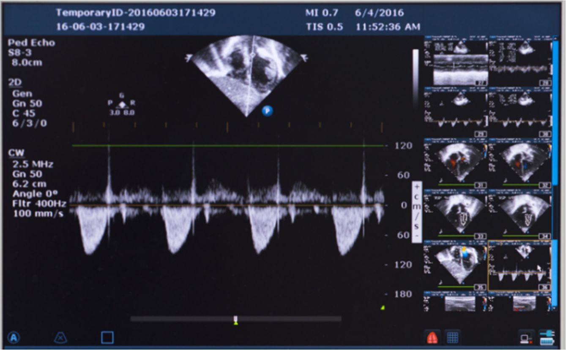566x350 pixels.
Task: Click the TIS 0.5 thermal index
Action: point(324,27)
